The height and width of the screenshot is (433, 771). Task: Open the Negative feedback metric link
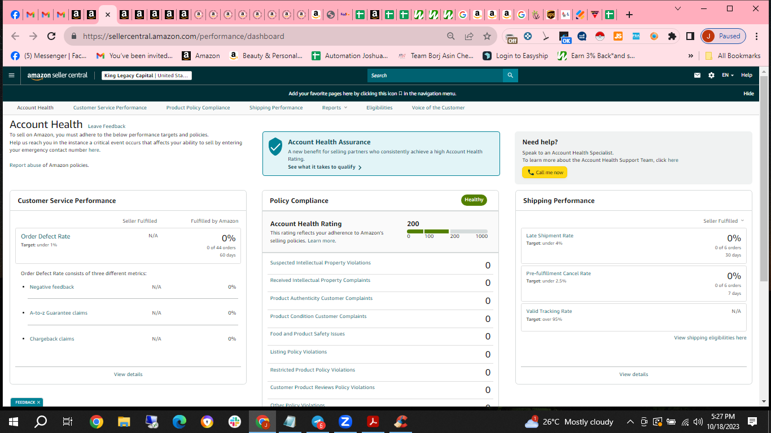pyautogui.click(x=52, y=287)
